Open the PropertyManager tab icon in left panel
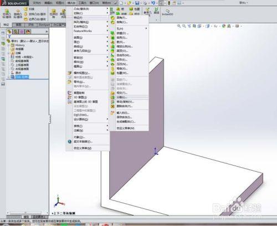Screen dimensions: 277x226 [x=16, y=32]
